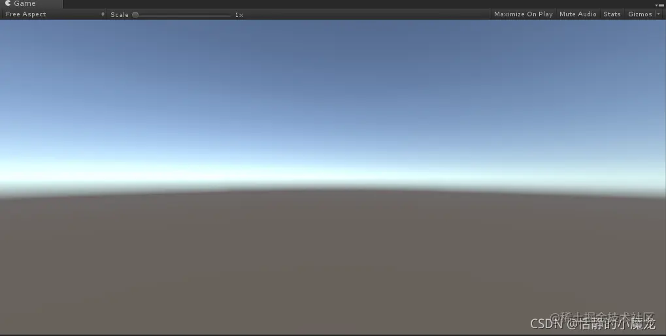Toggle Gizmos in the Game view
This screenshot has height=336, width=666.
point(640,14)
